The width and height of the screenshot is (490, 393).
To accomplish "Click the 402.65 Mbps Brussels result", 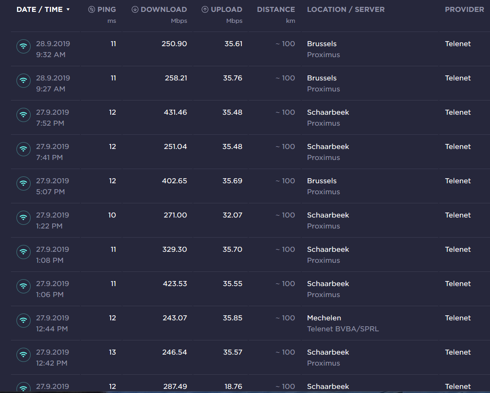I will point(175,181).
